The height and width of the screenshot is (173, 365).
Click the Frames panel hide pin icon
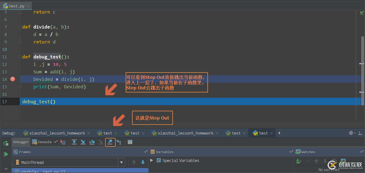point(145,152)
